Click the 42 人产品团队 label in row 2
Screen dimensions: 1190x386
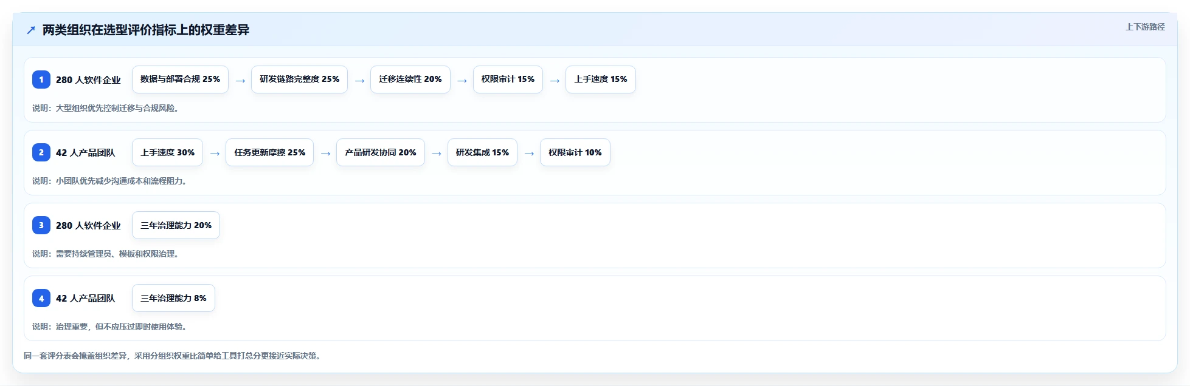pyautogui.click(x=85, y=153)
